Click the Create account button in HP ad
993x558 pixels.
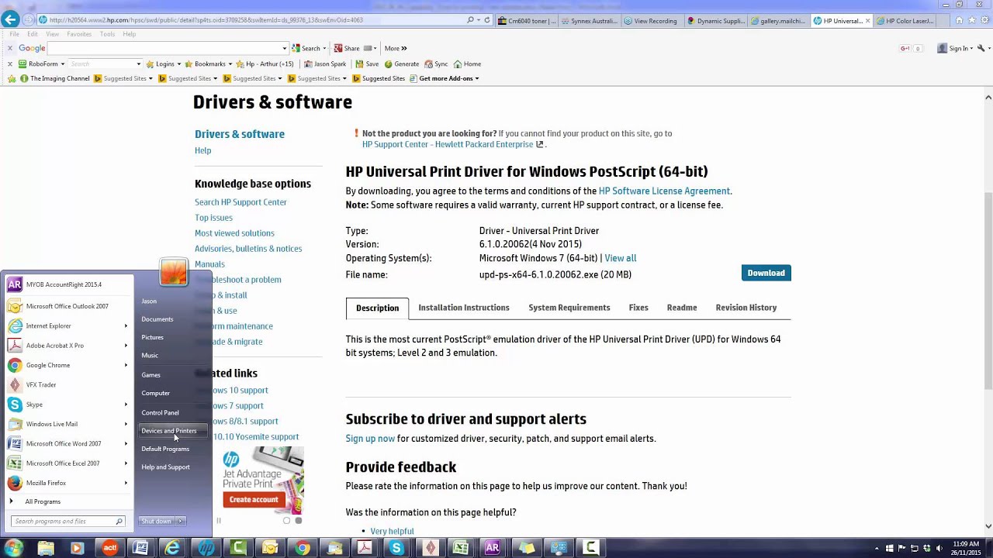tap(254, 500)
